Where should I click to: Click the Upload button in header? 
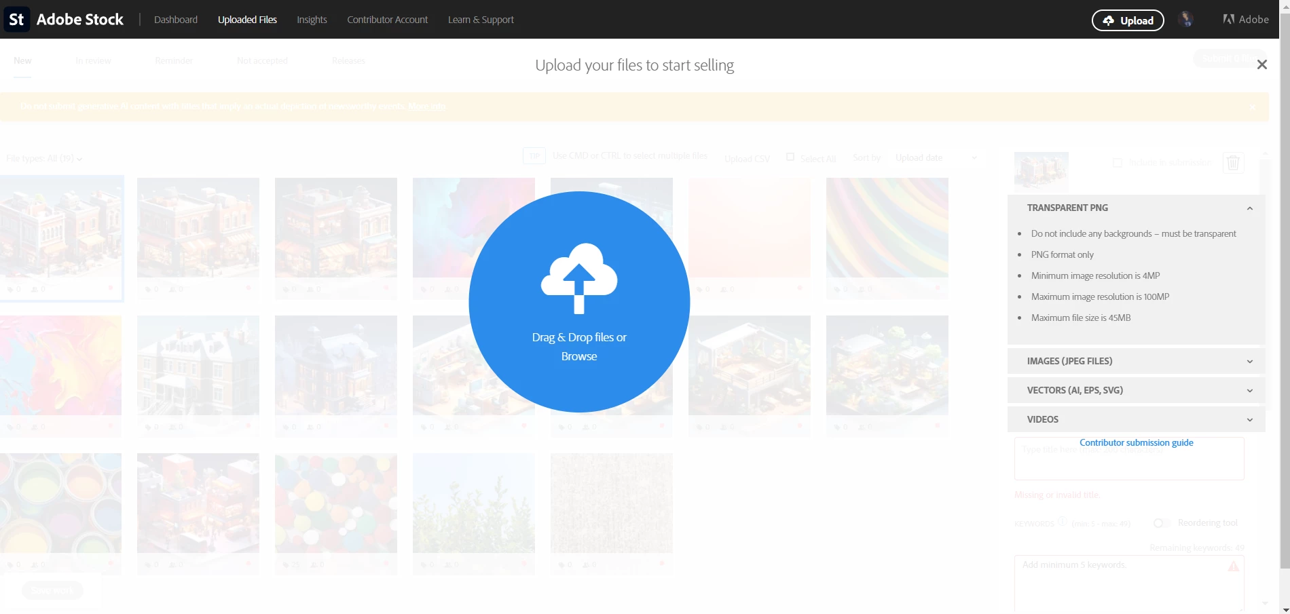coord(1128,20)
